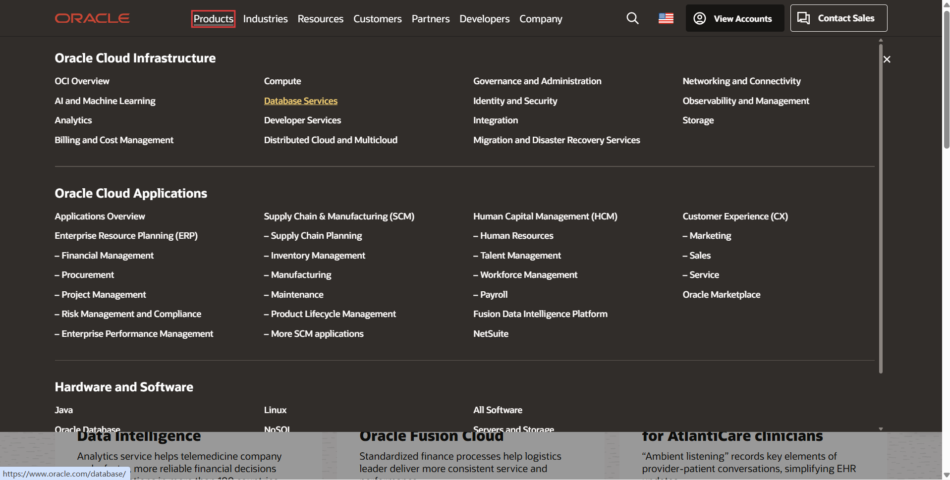Click the page scrollbar down arrow

tap(946, 475)
